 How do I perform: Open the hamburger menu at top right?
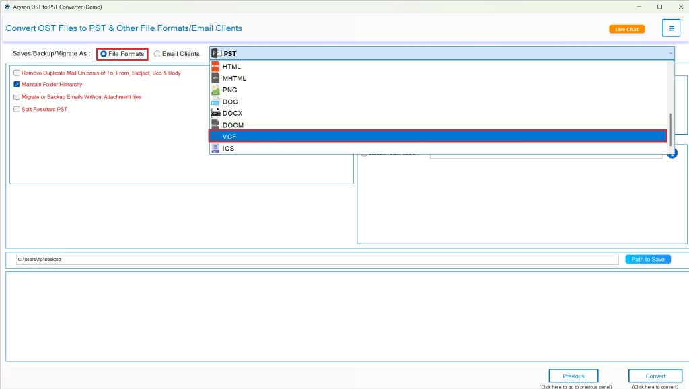pos(671,28)
